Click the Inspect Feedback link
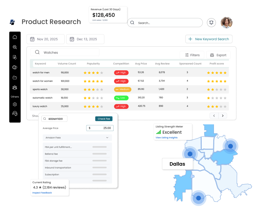The height and width of the screenshot is (208, 255). [x=42, y=192]
